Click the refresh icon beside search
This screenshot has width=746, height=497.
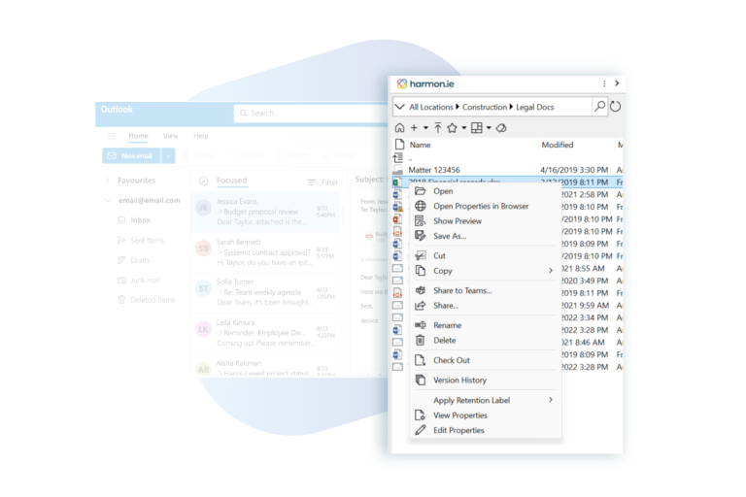tap(615, 107)
